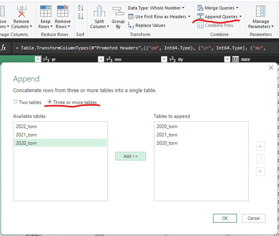This screenshot has height=236, width=279.
Task: Expand the Append Queries dropdown
Action: point(240,17)
